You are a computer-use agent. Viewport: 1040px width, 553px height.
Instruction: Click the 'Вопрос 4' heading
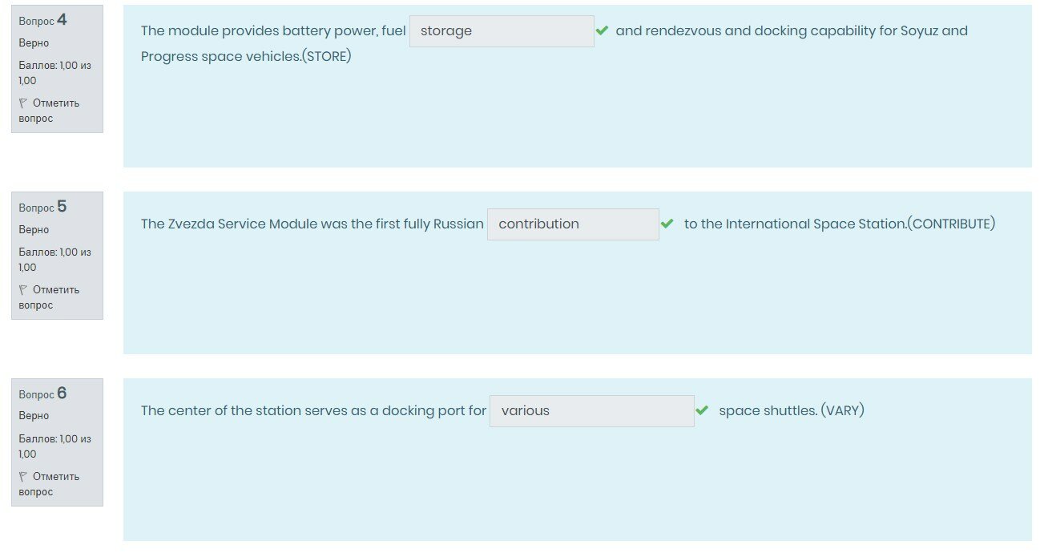[43, 21]
